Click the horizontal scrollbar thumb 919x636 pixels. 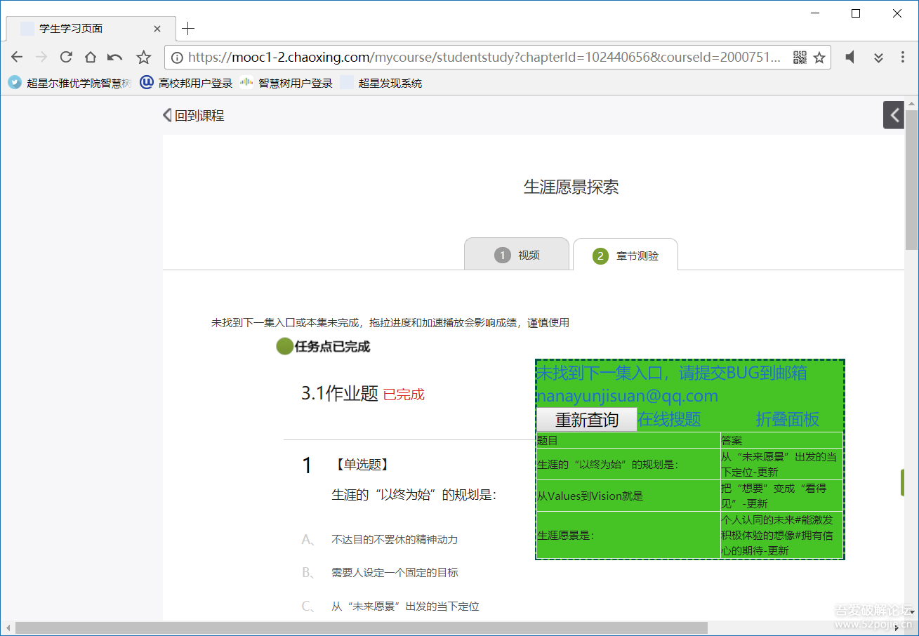point(362,628)
